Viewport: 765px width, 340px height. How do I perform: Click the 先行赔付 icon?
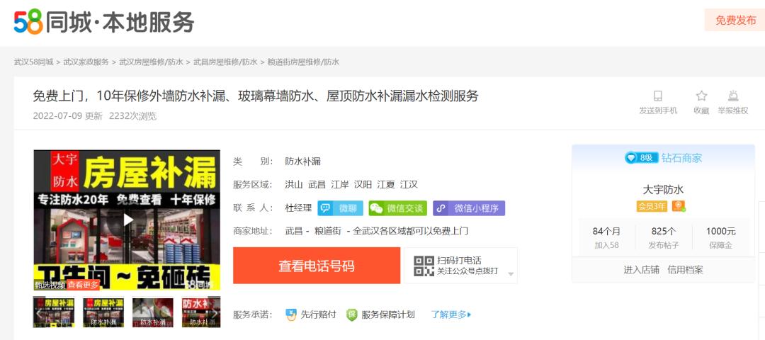click(x=291, y=314)
